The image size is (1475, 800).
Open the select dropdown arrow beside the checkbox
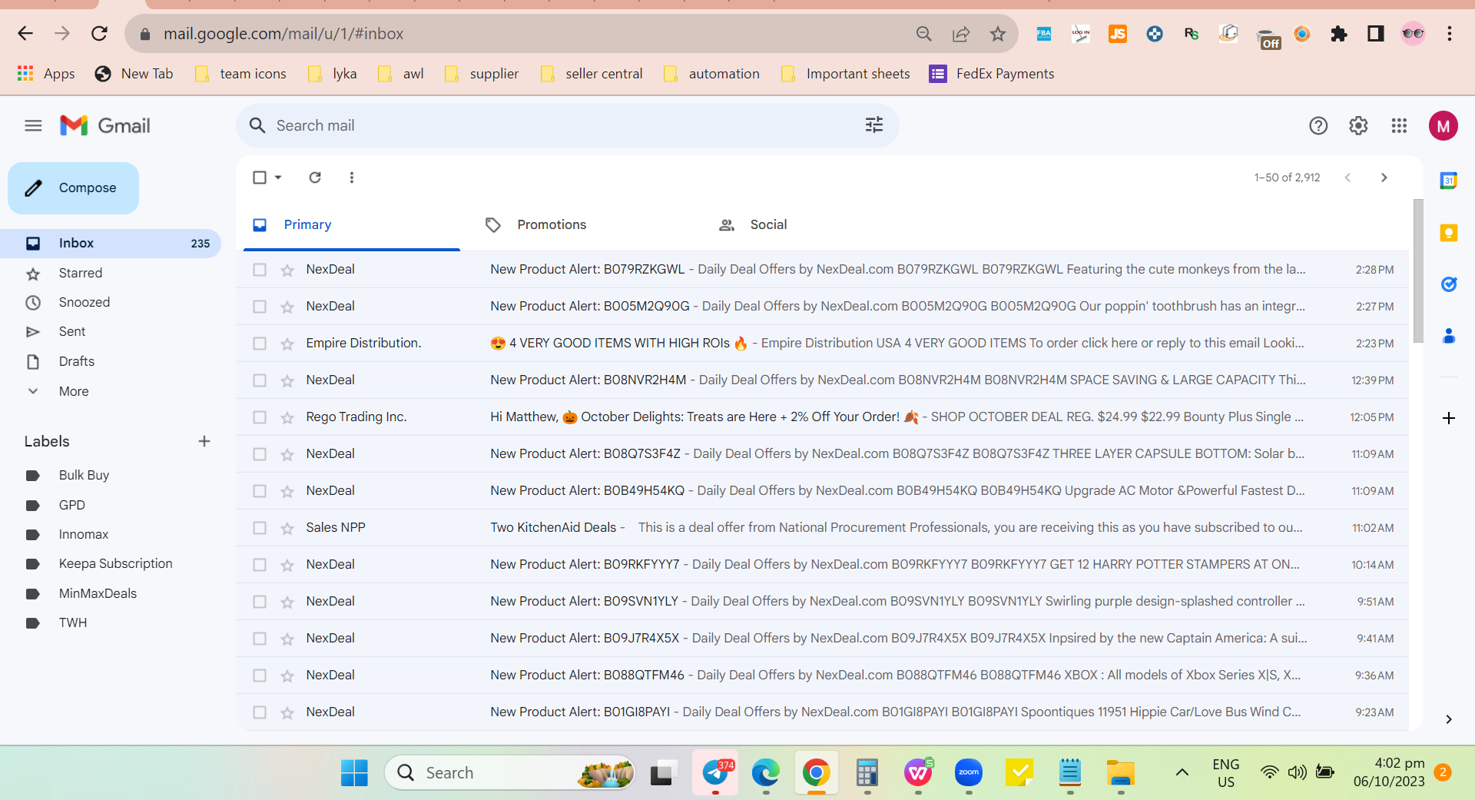point(278,178)
